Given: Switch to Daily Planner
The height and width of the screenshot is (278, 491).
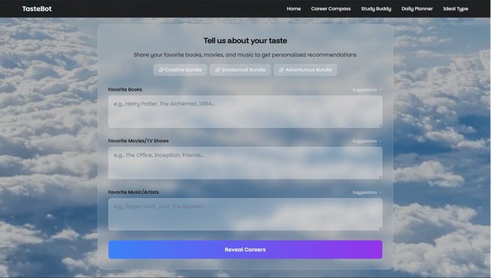Looking at the screenshot, I should pyautogui.click(x=417, y=9).
